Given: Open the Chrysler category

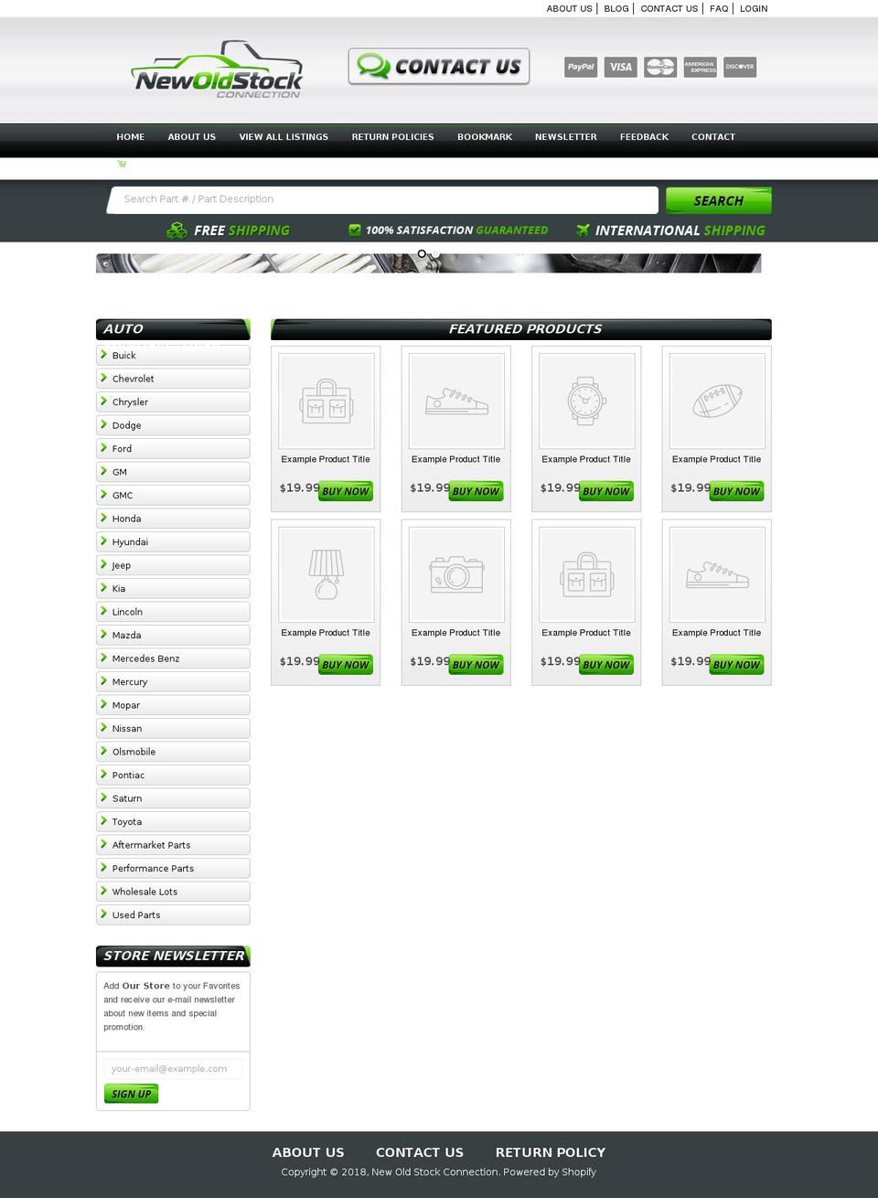Looking at the screenshot, I should (173, 402).
